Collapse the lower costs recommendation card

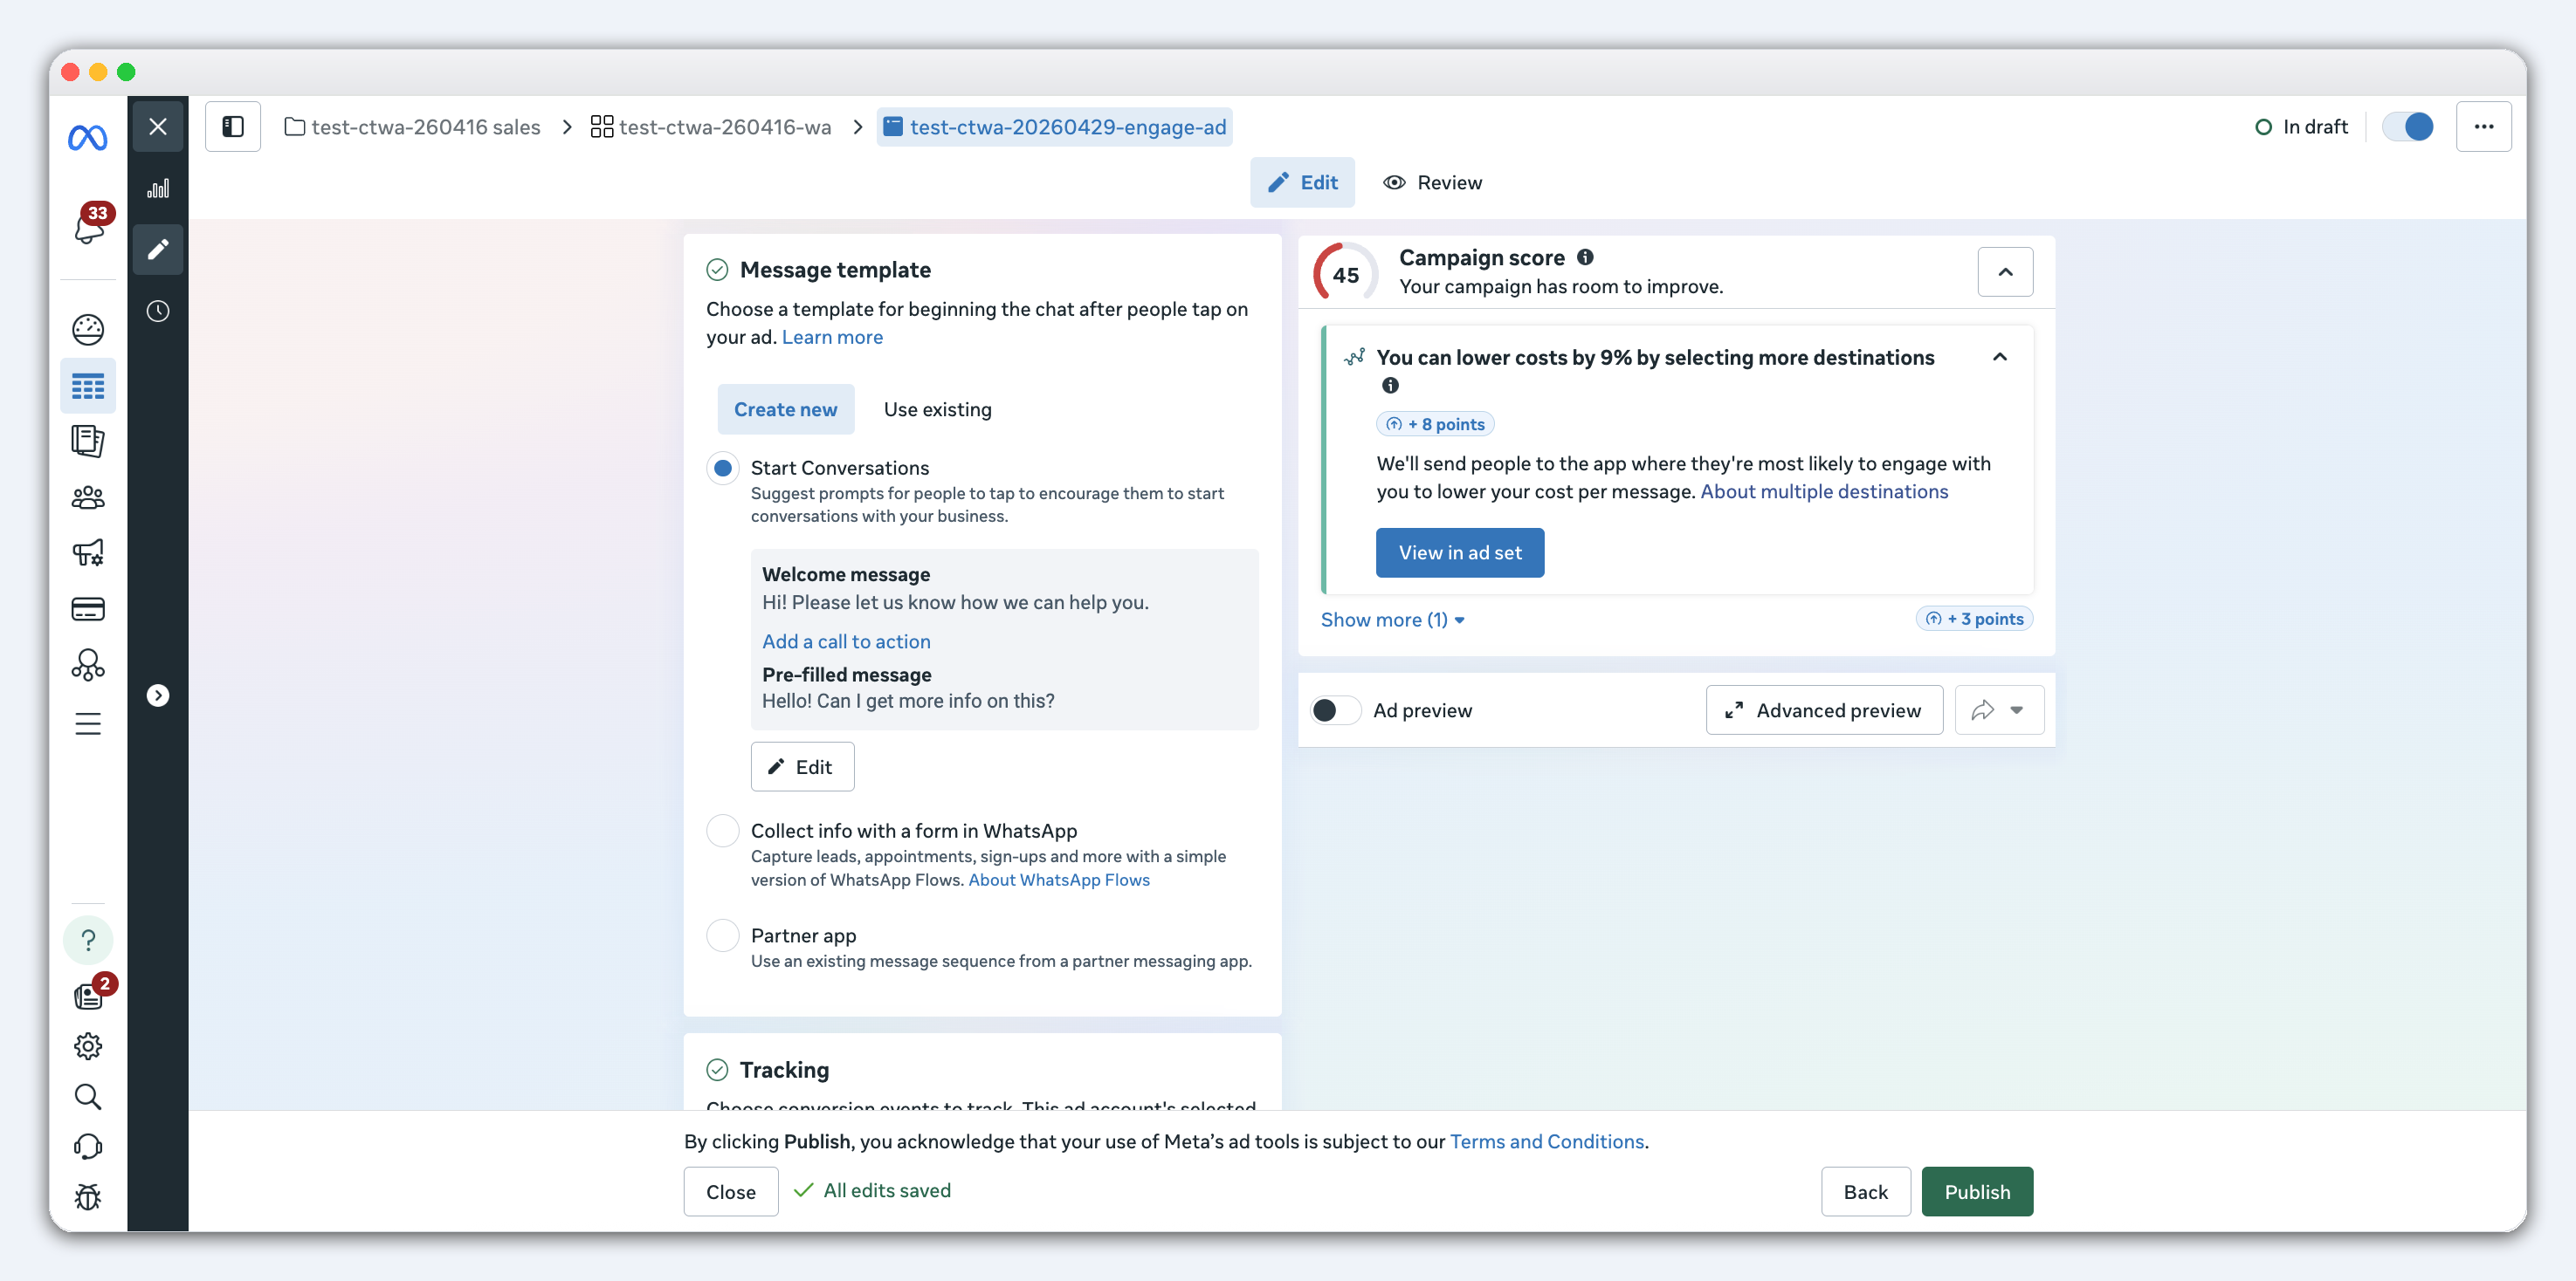pyautogui.click(x=2000, y=357)
